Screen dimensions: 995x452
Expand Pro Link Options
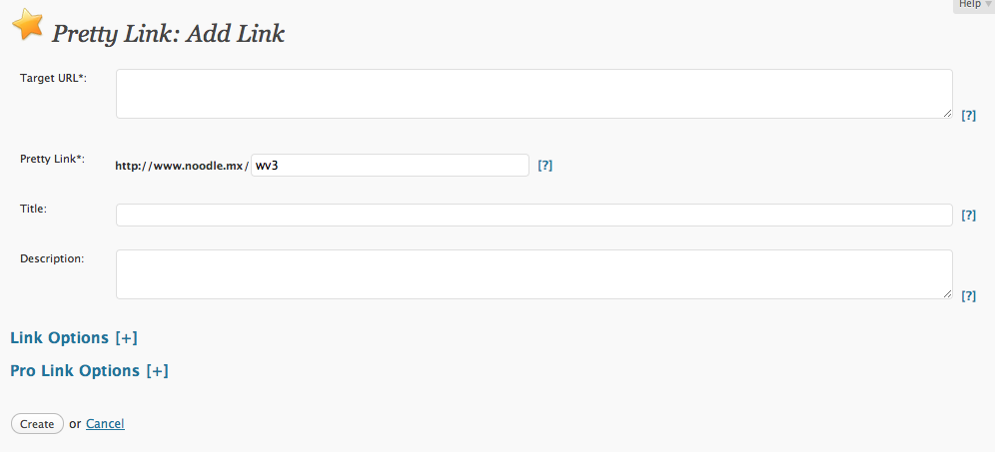click(x=89, y=371)
